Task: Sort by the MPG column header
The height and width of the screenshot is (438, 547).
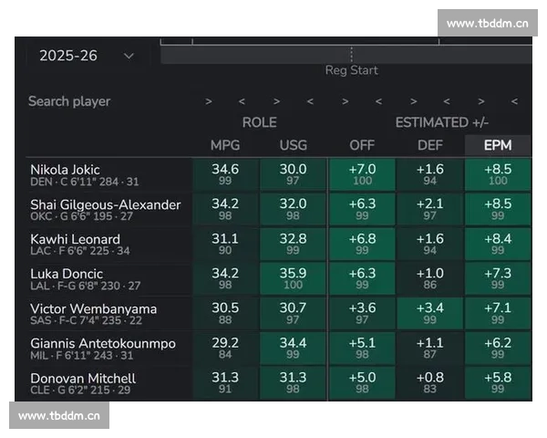Action: coord(225,145)
